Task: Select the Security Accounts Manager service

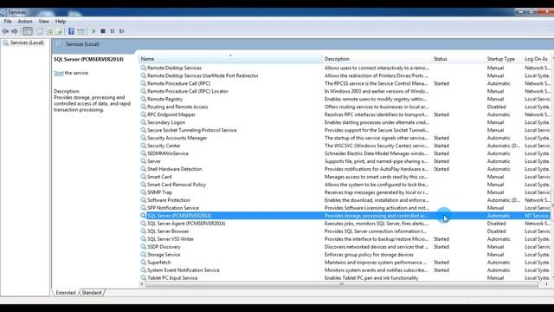Action: pos(177,138)
